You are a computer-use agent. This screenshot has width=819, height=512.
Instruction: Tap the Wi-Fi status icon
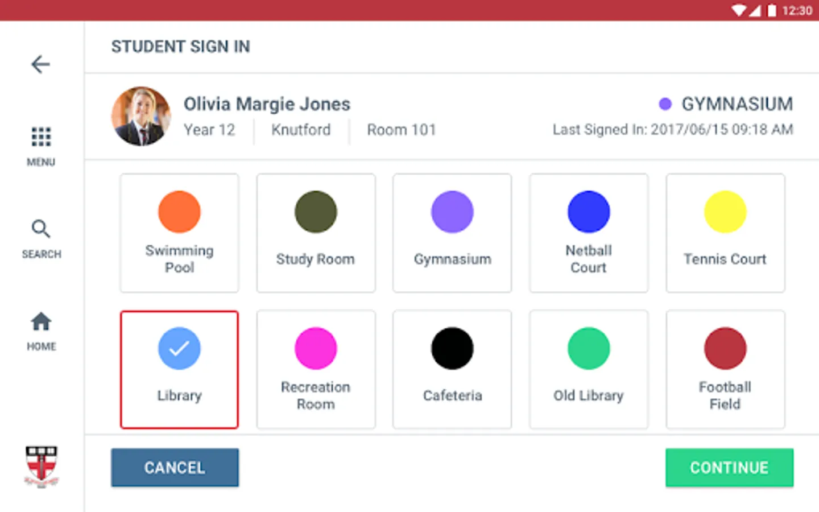click(738, 10)
